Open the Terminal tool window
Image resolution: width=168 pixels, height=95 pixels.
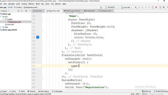(x=31, y=91)
